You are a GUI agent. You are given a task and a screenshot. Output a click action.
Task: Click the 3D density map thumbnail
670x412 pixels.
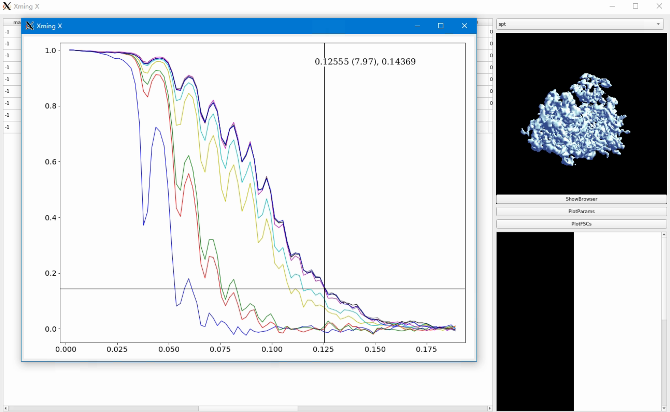[581, 114]
